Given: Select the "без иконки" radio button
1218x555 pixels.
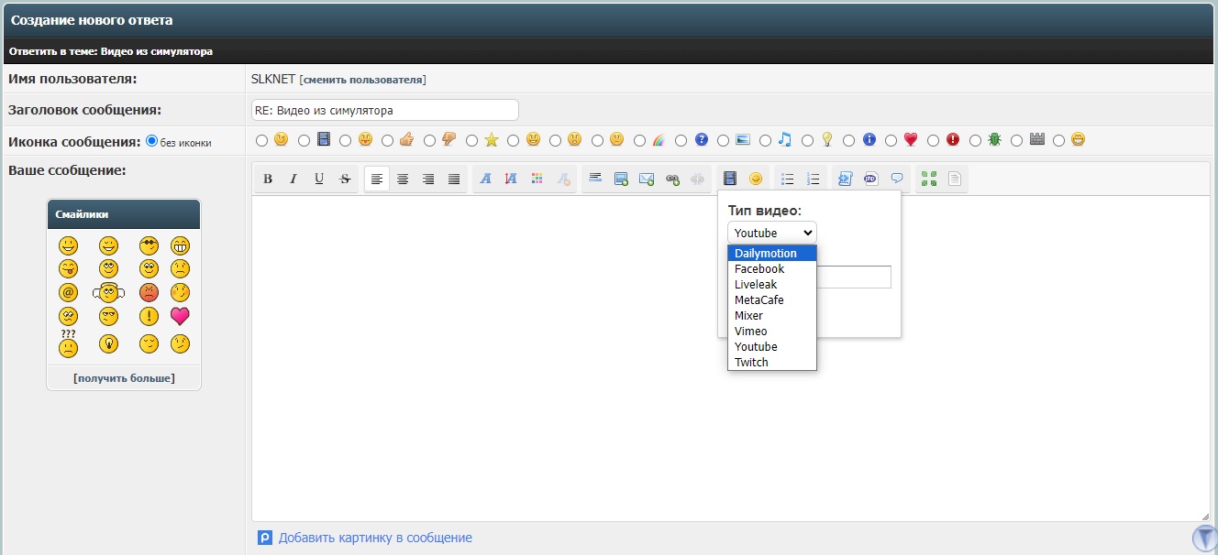Looking at the screenshot, I should tap(152, 141).
